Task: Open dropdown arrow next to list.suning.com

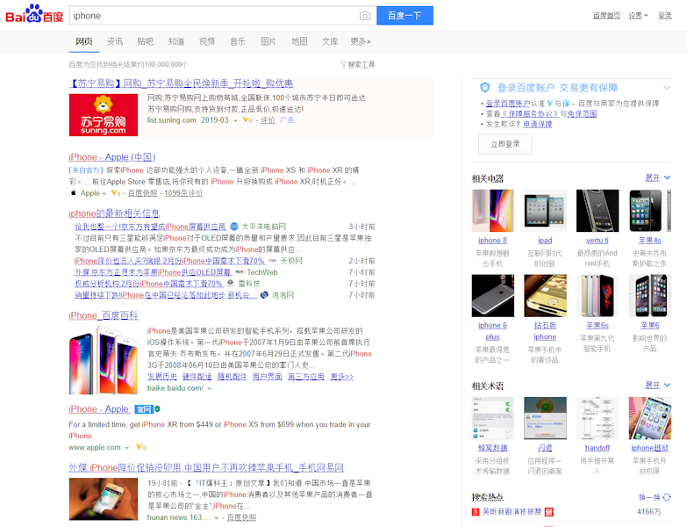Action: 235,120
